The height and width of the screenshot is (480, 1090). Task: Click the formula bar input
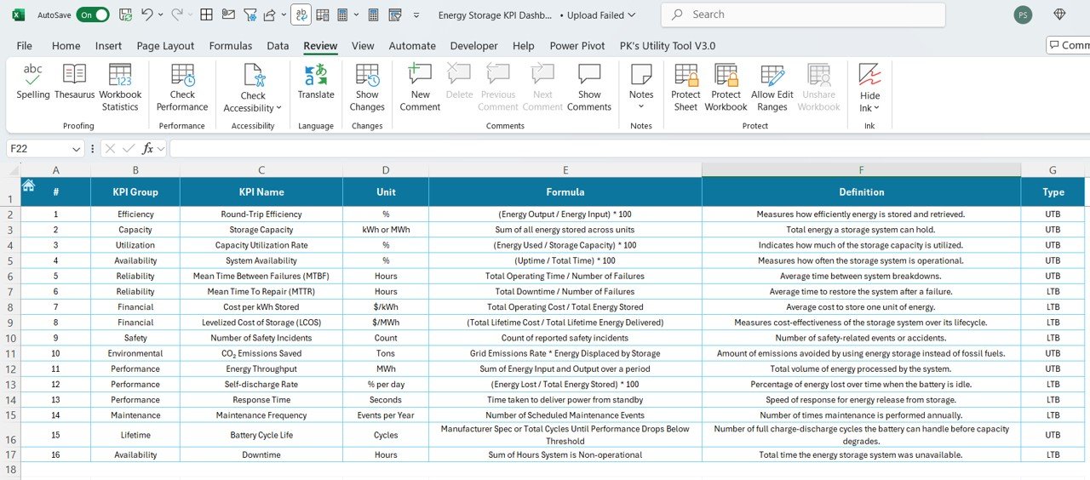pyautogui.click(x=628, y=149)
